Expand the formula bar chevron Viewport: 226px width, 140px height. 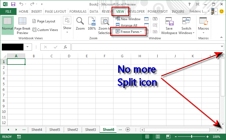point(222,46)
